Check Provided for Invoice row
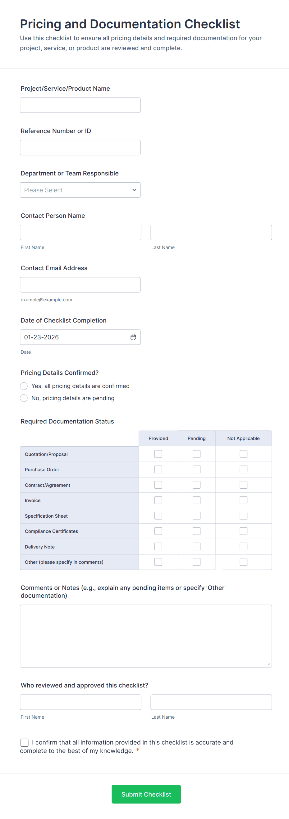 pyautogui.click(x=158, y=500)
